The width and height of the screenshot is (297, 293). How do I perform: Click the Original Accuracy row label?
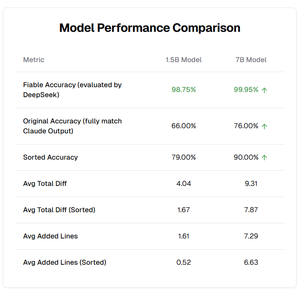pyautogui.click(x=72, y=126)
